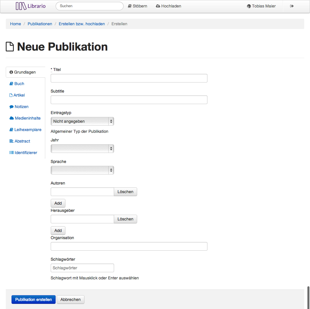Click the cloud upload icon beside Hochladen
The width and height of the screenshot is (310, 309).
(x=158, y=6)
